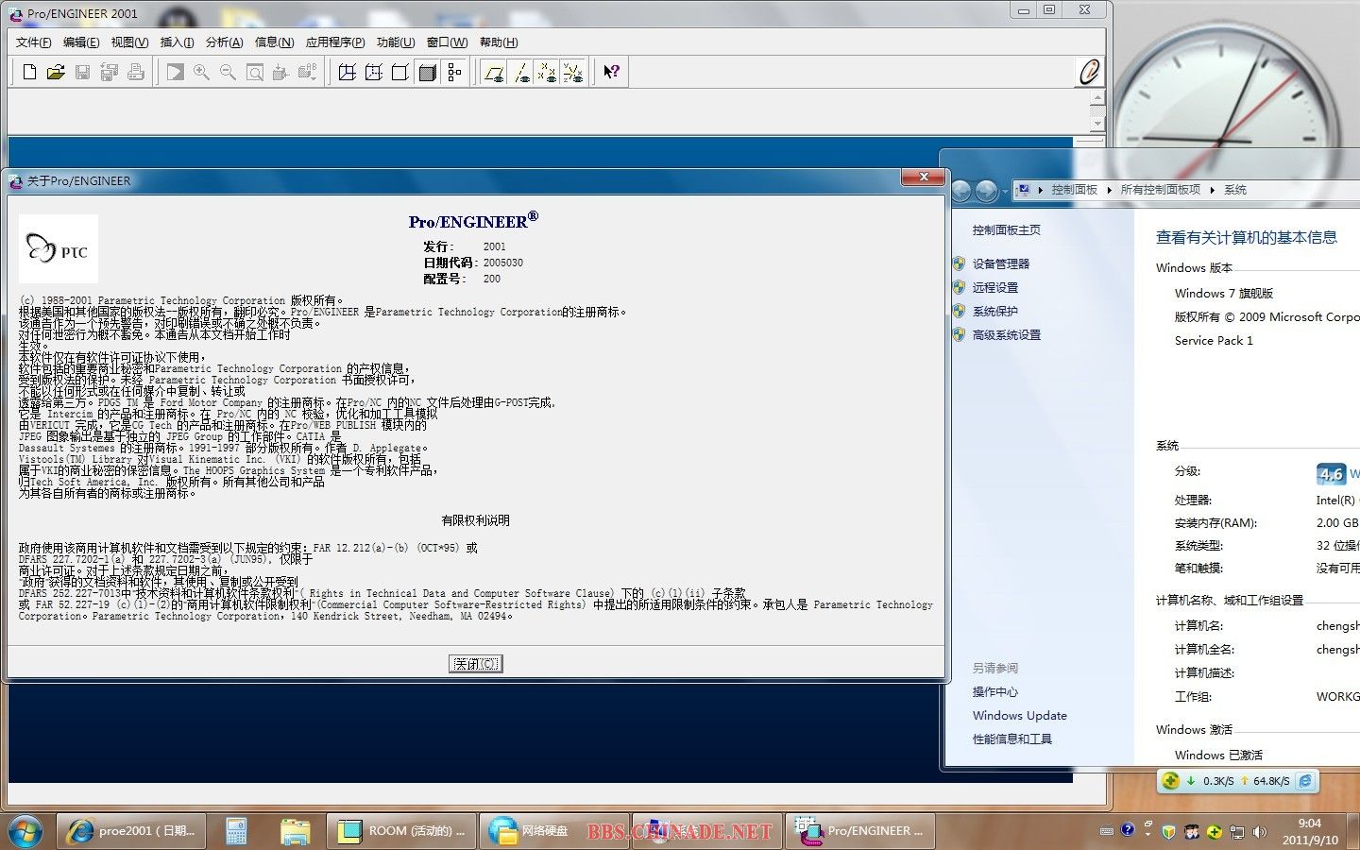Screen dimensions: 1360x850
Task: Click the New file icon
Action: (x=29, y=72)
